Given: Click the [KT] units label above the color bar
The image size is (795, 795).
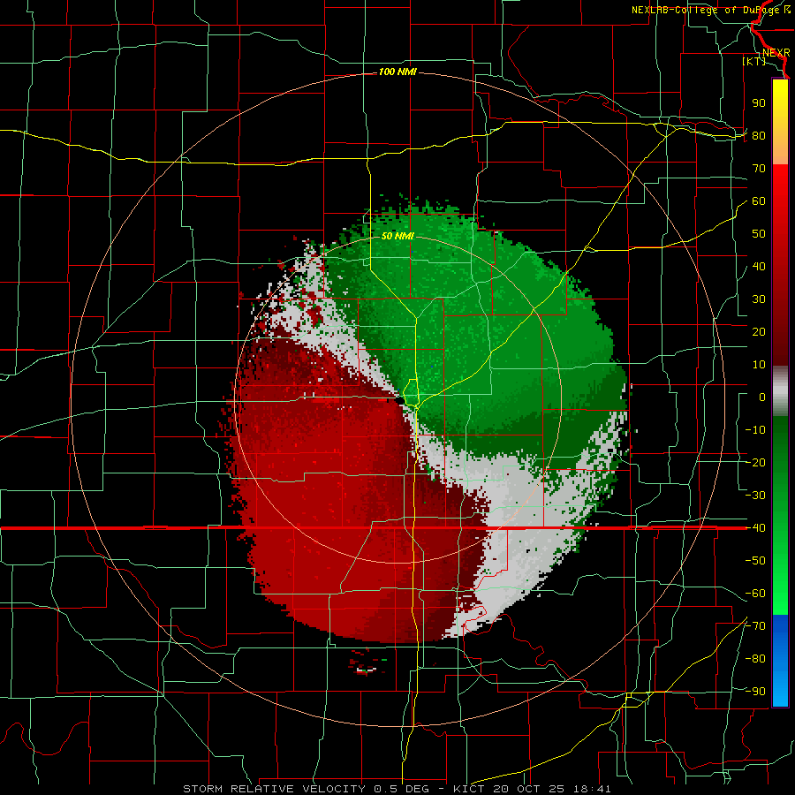Looking at the screenshot, I should [753, 61].
